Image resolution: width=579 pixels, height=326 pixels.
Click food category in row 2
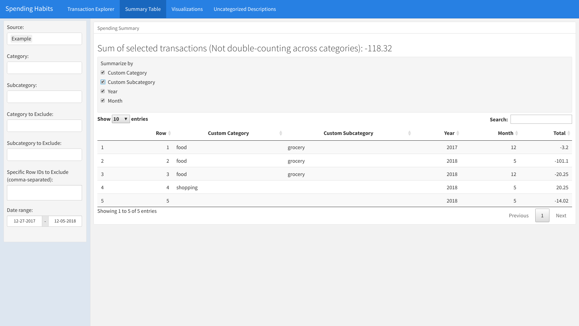pos(182,161)
